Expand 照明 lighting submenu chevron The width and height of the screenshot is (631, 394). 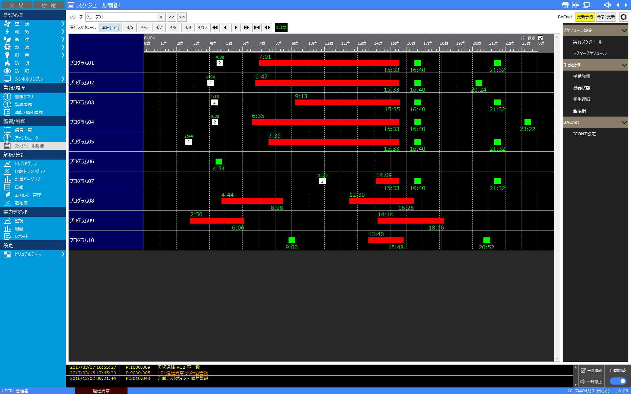(x=63, y=55)
